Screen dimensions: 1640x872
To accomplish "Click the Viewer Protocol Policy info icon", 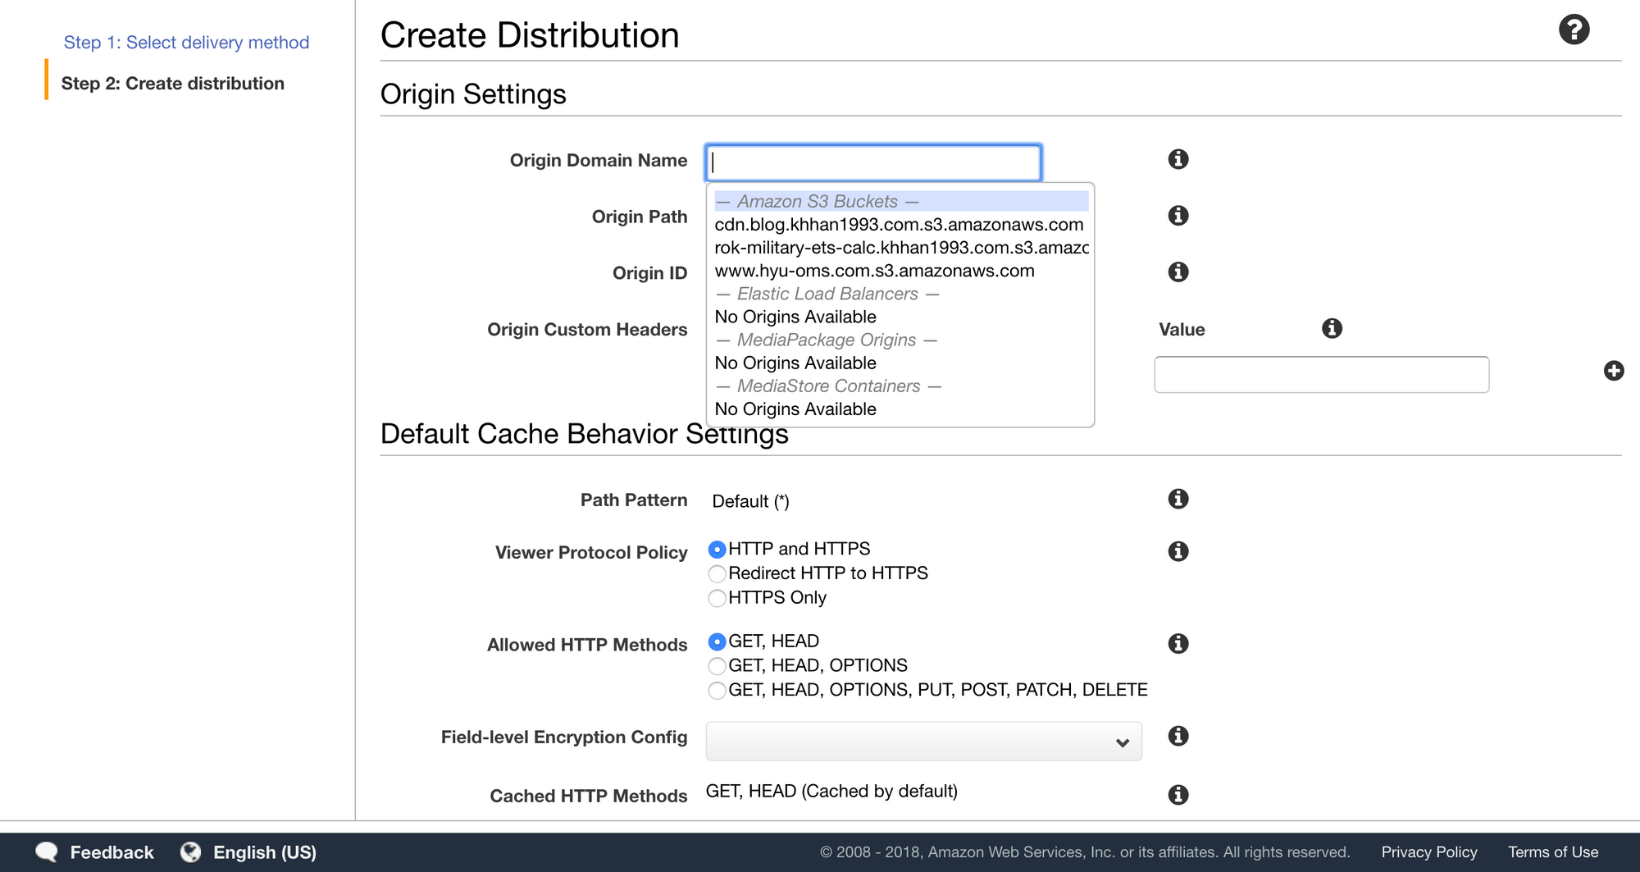I will [1178, 551].
